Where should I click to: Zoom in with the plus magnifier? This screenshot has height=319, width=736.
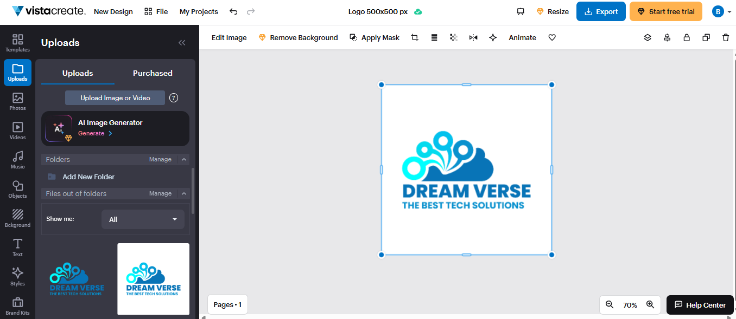[650, 305]
